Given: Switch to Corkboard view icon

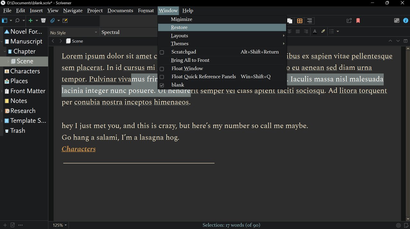Looking at the screenshot, I should tap(299, 21).
